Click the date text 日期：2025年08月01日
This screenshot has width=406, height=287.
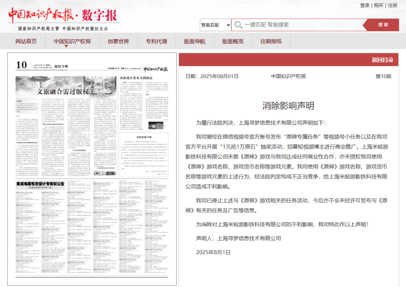(x=212, y=76)
